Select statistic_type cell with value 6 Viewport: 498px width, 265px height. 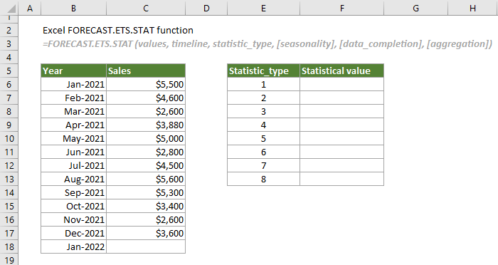tap(263, 152)
